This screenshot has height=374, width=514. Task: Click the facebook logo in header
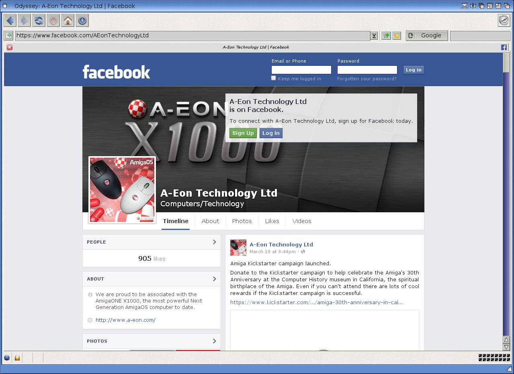pos(117,72)
